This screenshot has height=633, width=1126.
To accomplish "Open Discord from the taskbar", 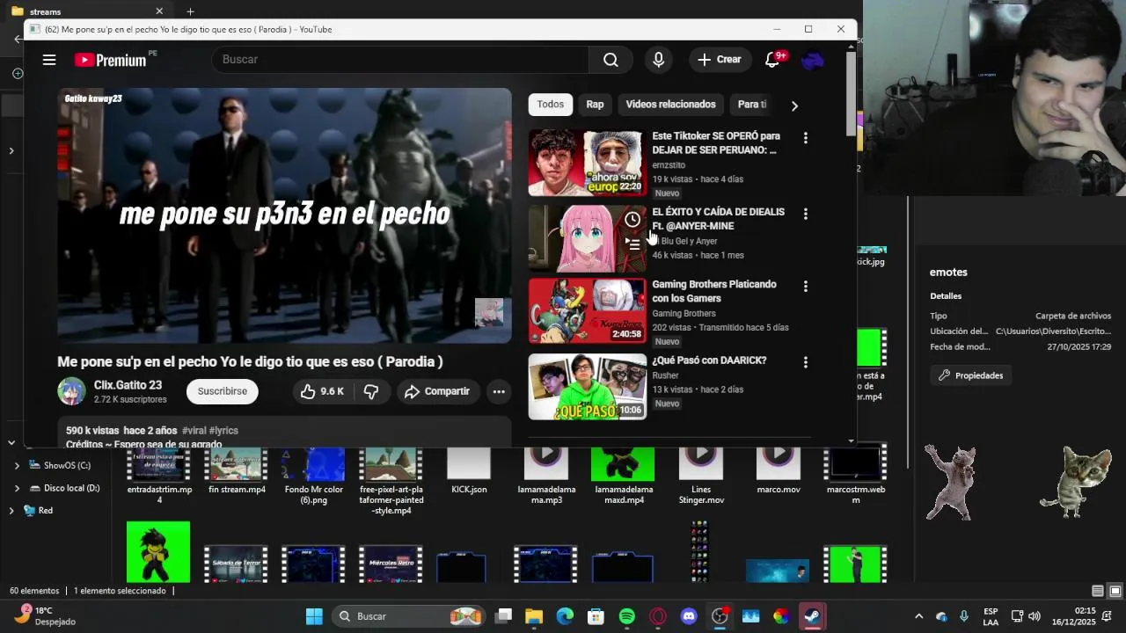I will pyautogui.click(x=689, y=616).
